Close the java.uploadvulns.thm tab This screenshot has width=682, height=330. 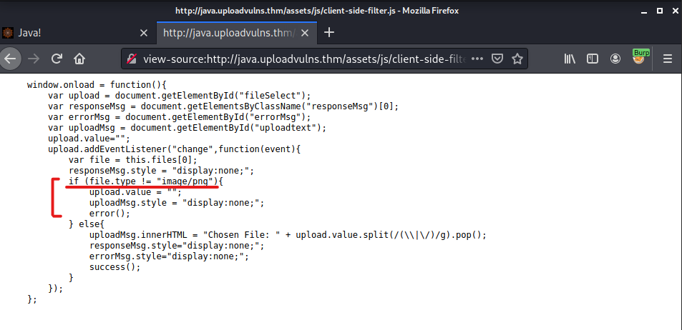click(x=305, y=33)
